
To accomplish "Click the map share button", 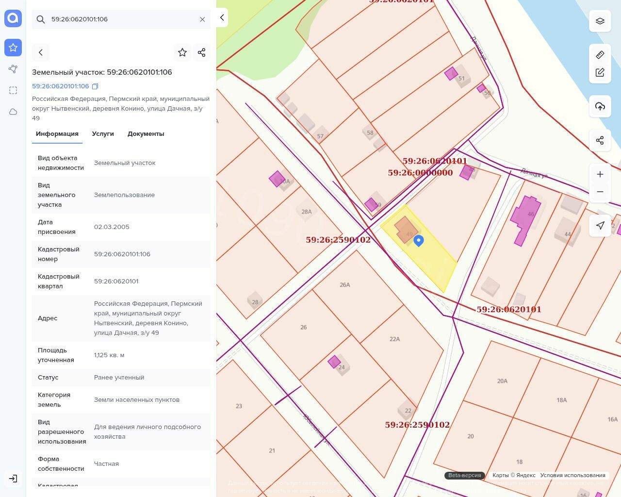I will [x=600, y=140].
